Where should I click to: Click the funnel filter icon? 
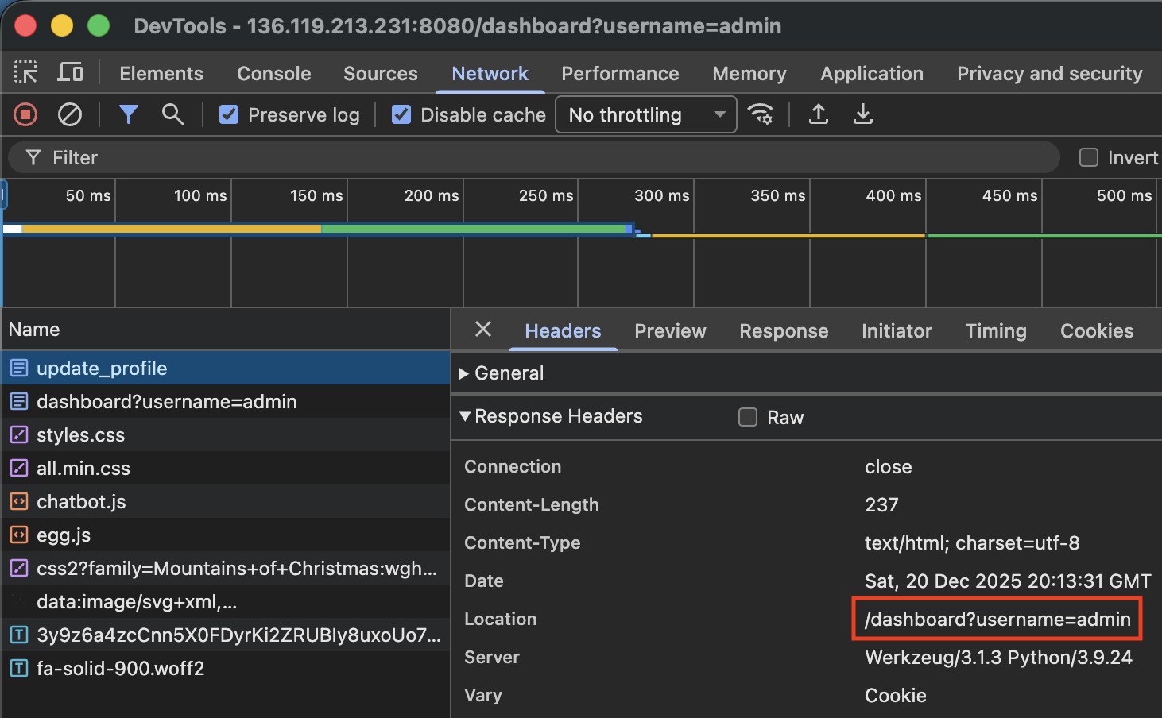tap(128, 115)
